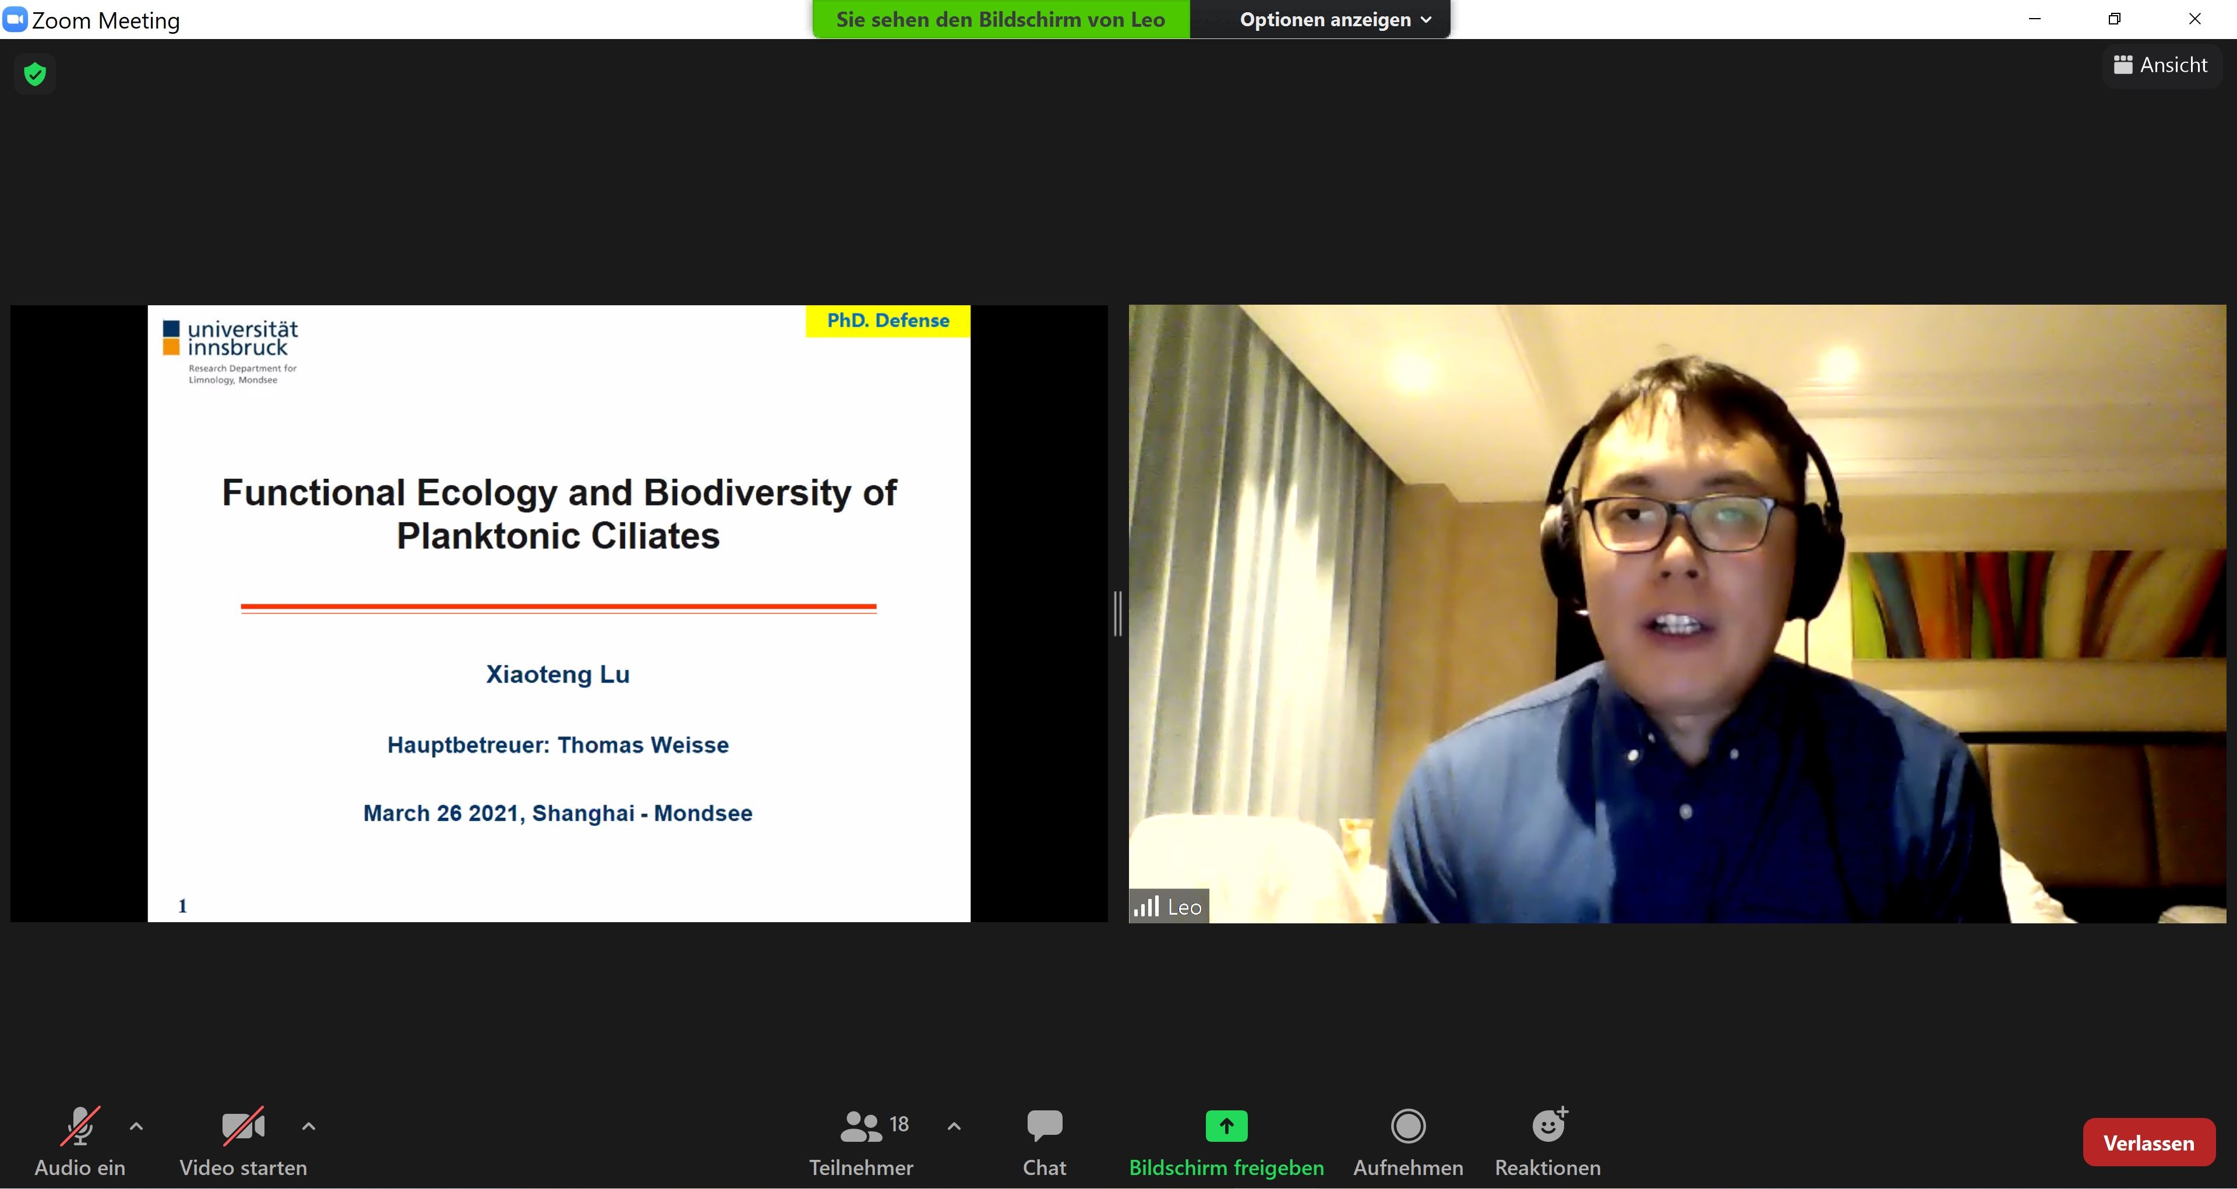Unmute microphone with Audio ein

tap(80, 1141)
